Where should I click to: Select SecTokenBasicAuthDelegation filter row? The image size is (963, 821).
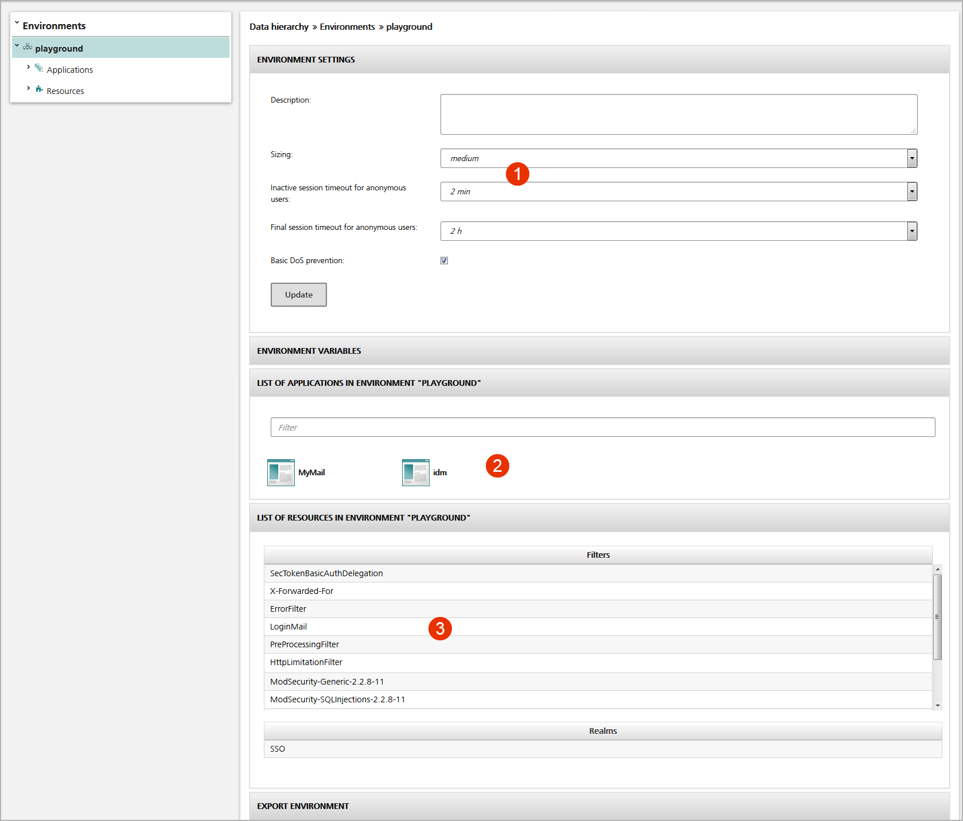598,573
